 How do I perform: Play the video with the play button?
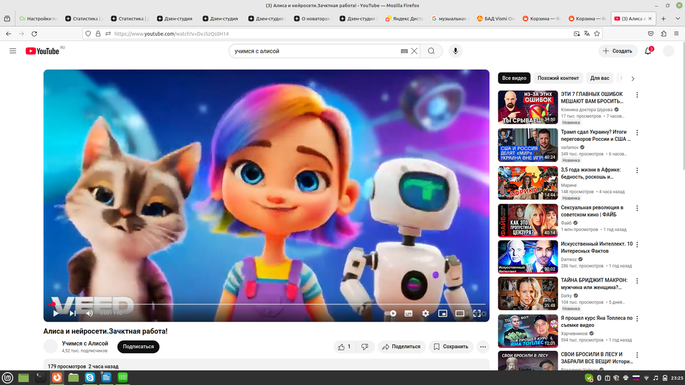tap(55, 313)
